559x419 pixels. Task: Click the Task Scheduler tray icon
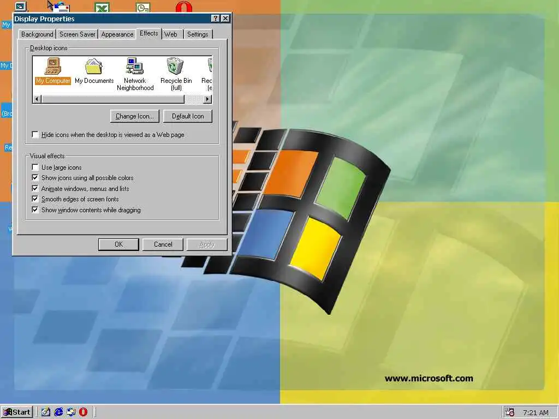pos(510,412)
